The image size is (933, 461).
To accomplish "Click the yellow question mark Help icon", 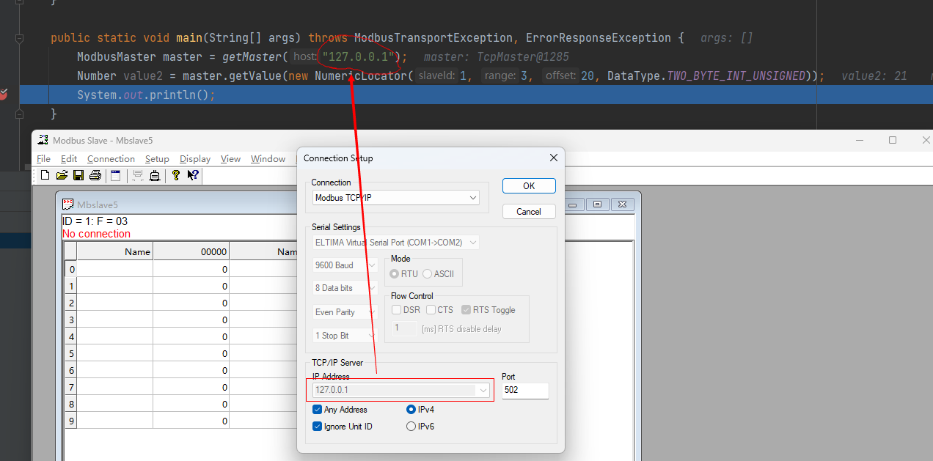I will click(x=176, y=175).
